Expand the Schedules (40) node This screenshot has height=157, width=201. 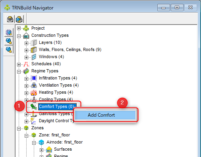click(19, 64)
